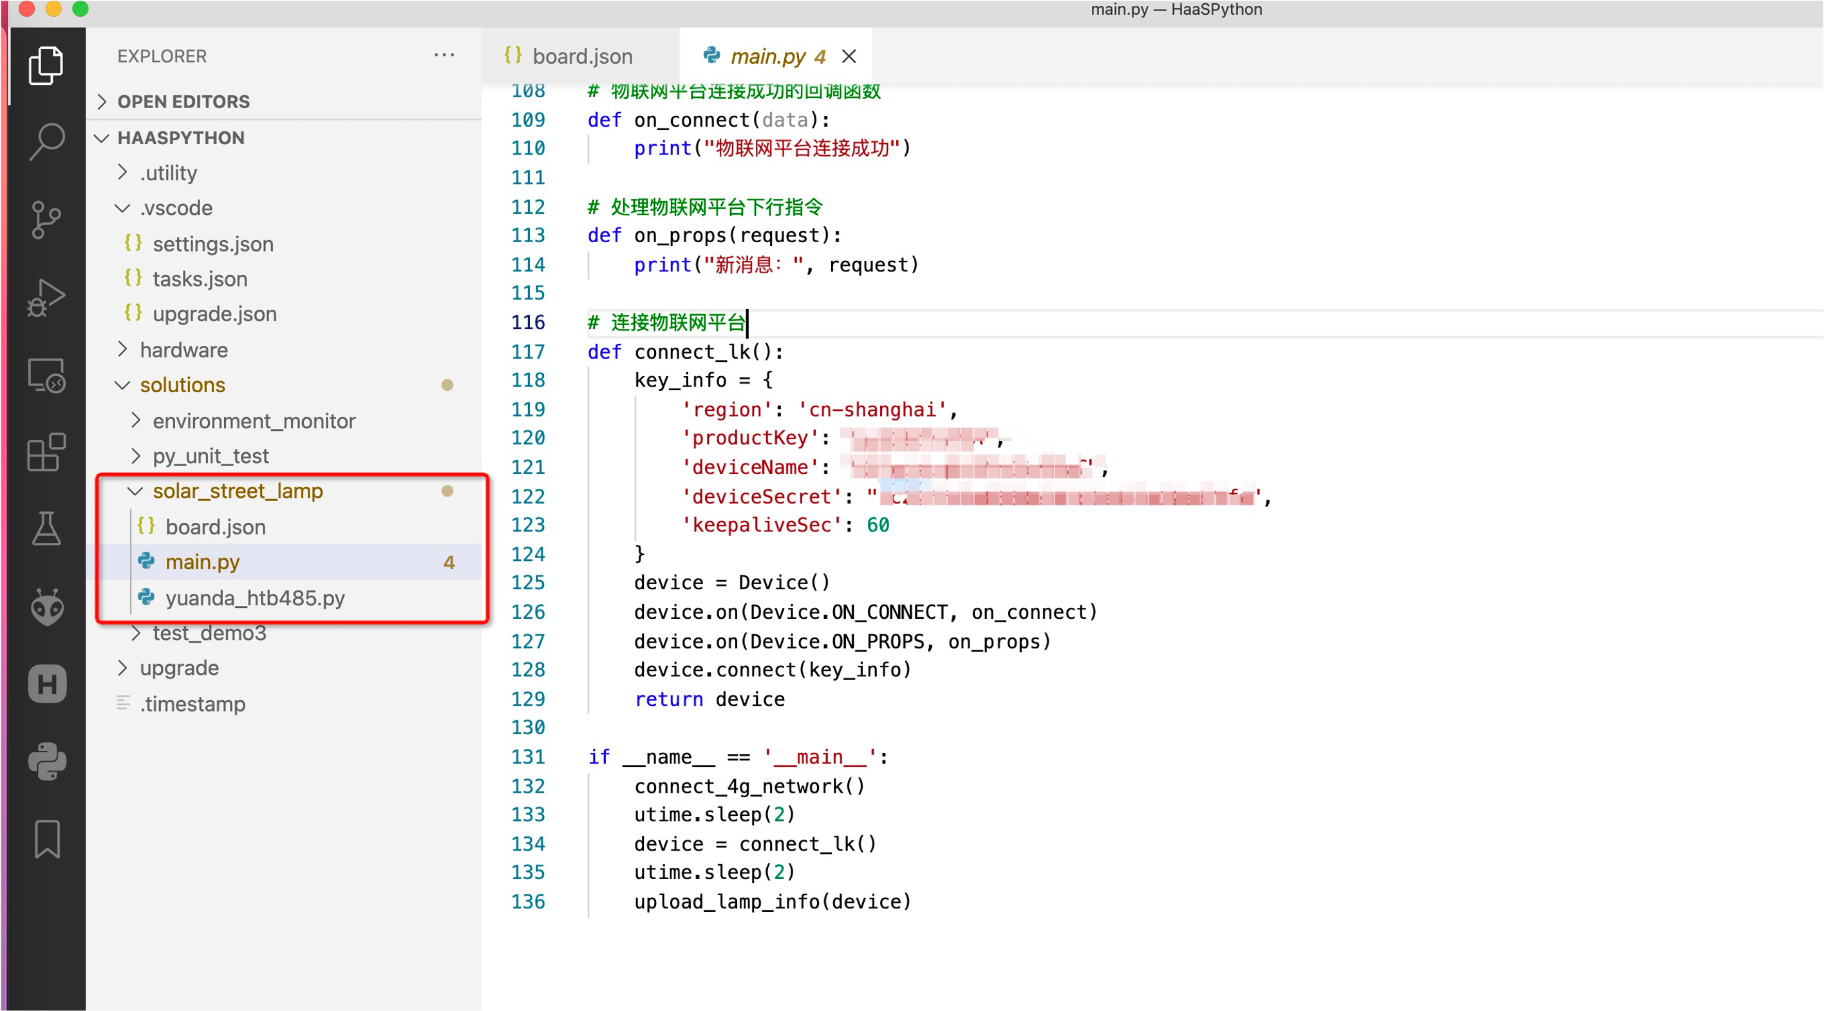The height and width of the screenshot is (1011, 1824).
Task: Open the Bookmarks view in the activity bar
Action: 48,839
